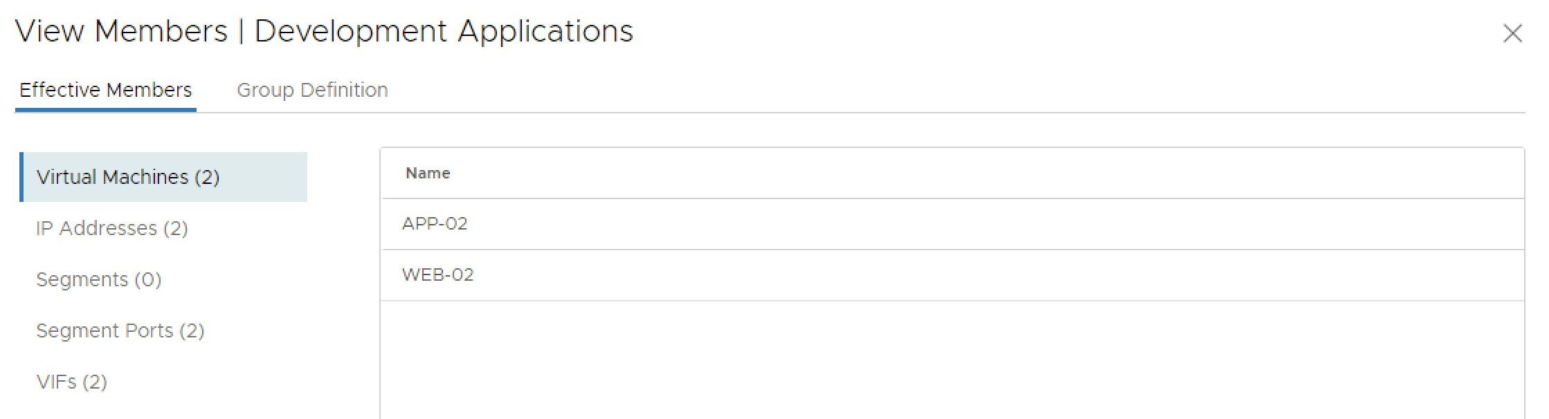Click the WEB-02 virtual machine row
Screen dimensions: 1549x419
(x=438, y=275)
